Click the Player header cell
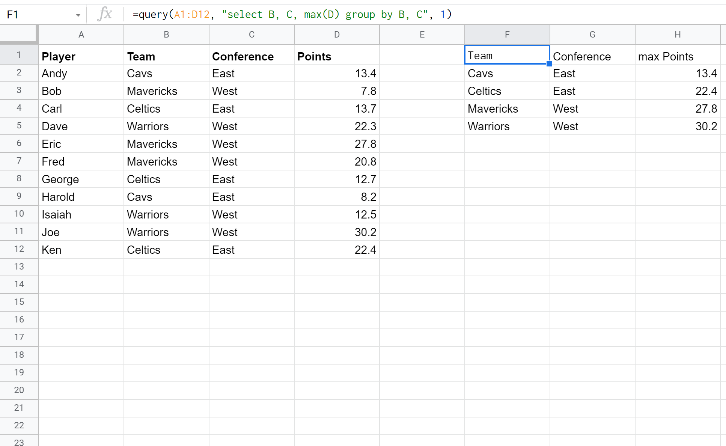Viewport: 726px width, 446px height. [x=81, y=56]
